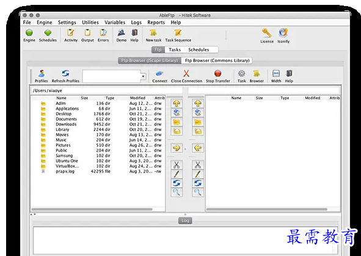This screenshot has height=256, width=361.
Task: Click the right pane horizontal scrollbar
Action: tap(267, 209)
